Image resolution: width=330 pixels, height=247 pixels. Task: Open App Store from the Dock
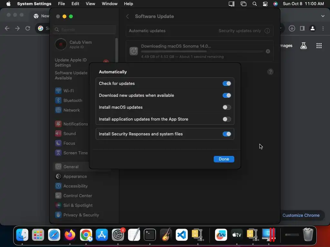(102, 234)
